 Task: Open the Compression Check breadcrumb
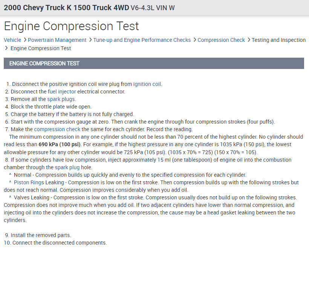pyautogui.click(x=221, y=40)
